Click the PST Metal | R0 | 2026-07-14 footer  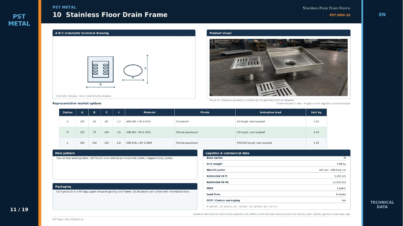pos(68,219)
